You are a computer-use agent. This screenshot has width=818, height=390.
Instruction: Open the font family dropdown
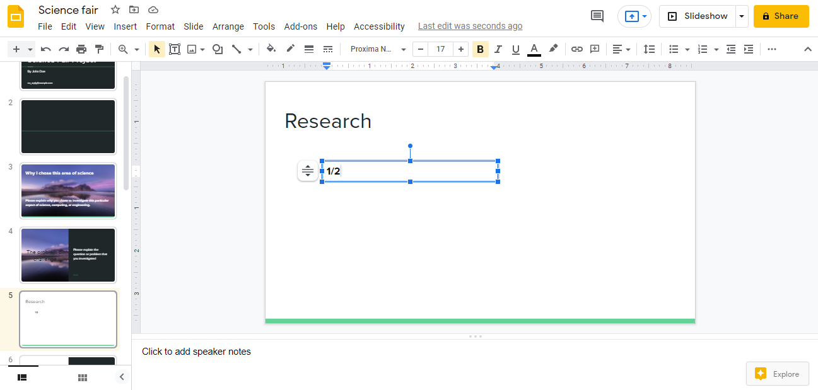pyautogui.click(x=377, y=49)
